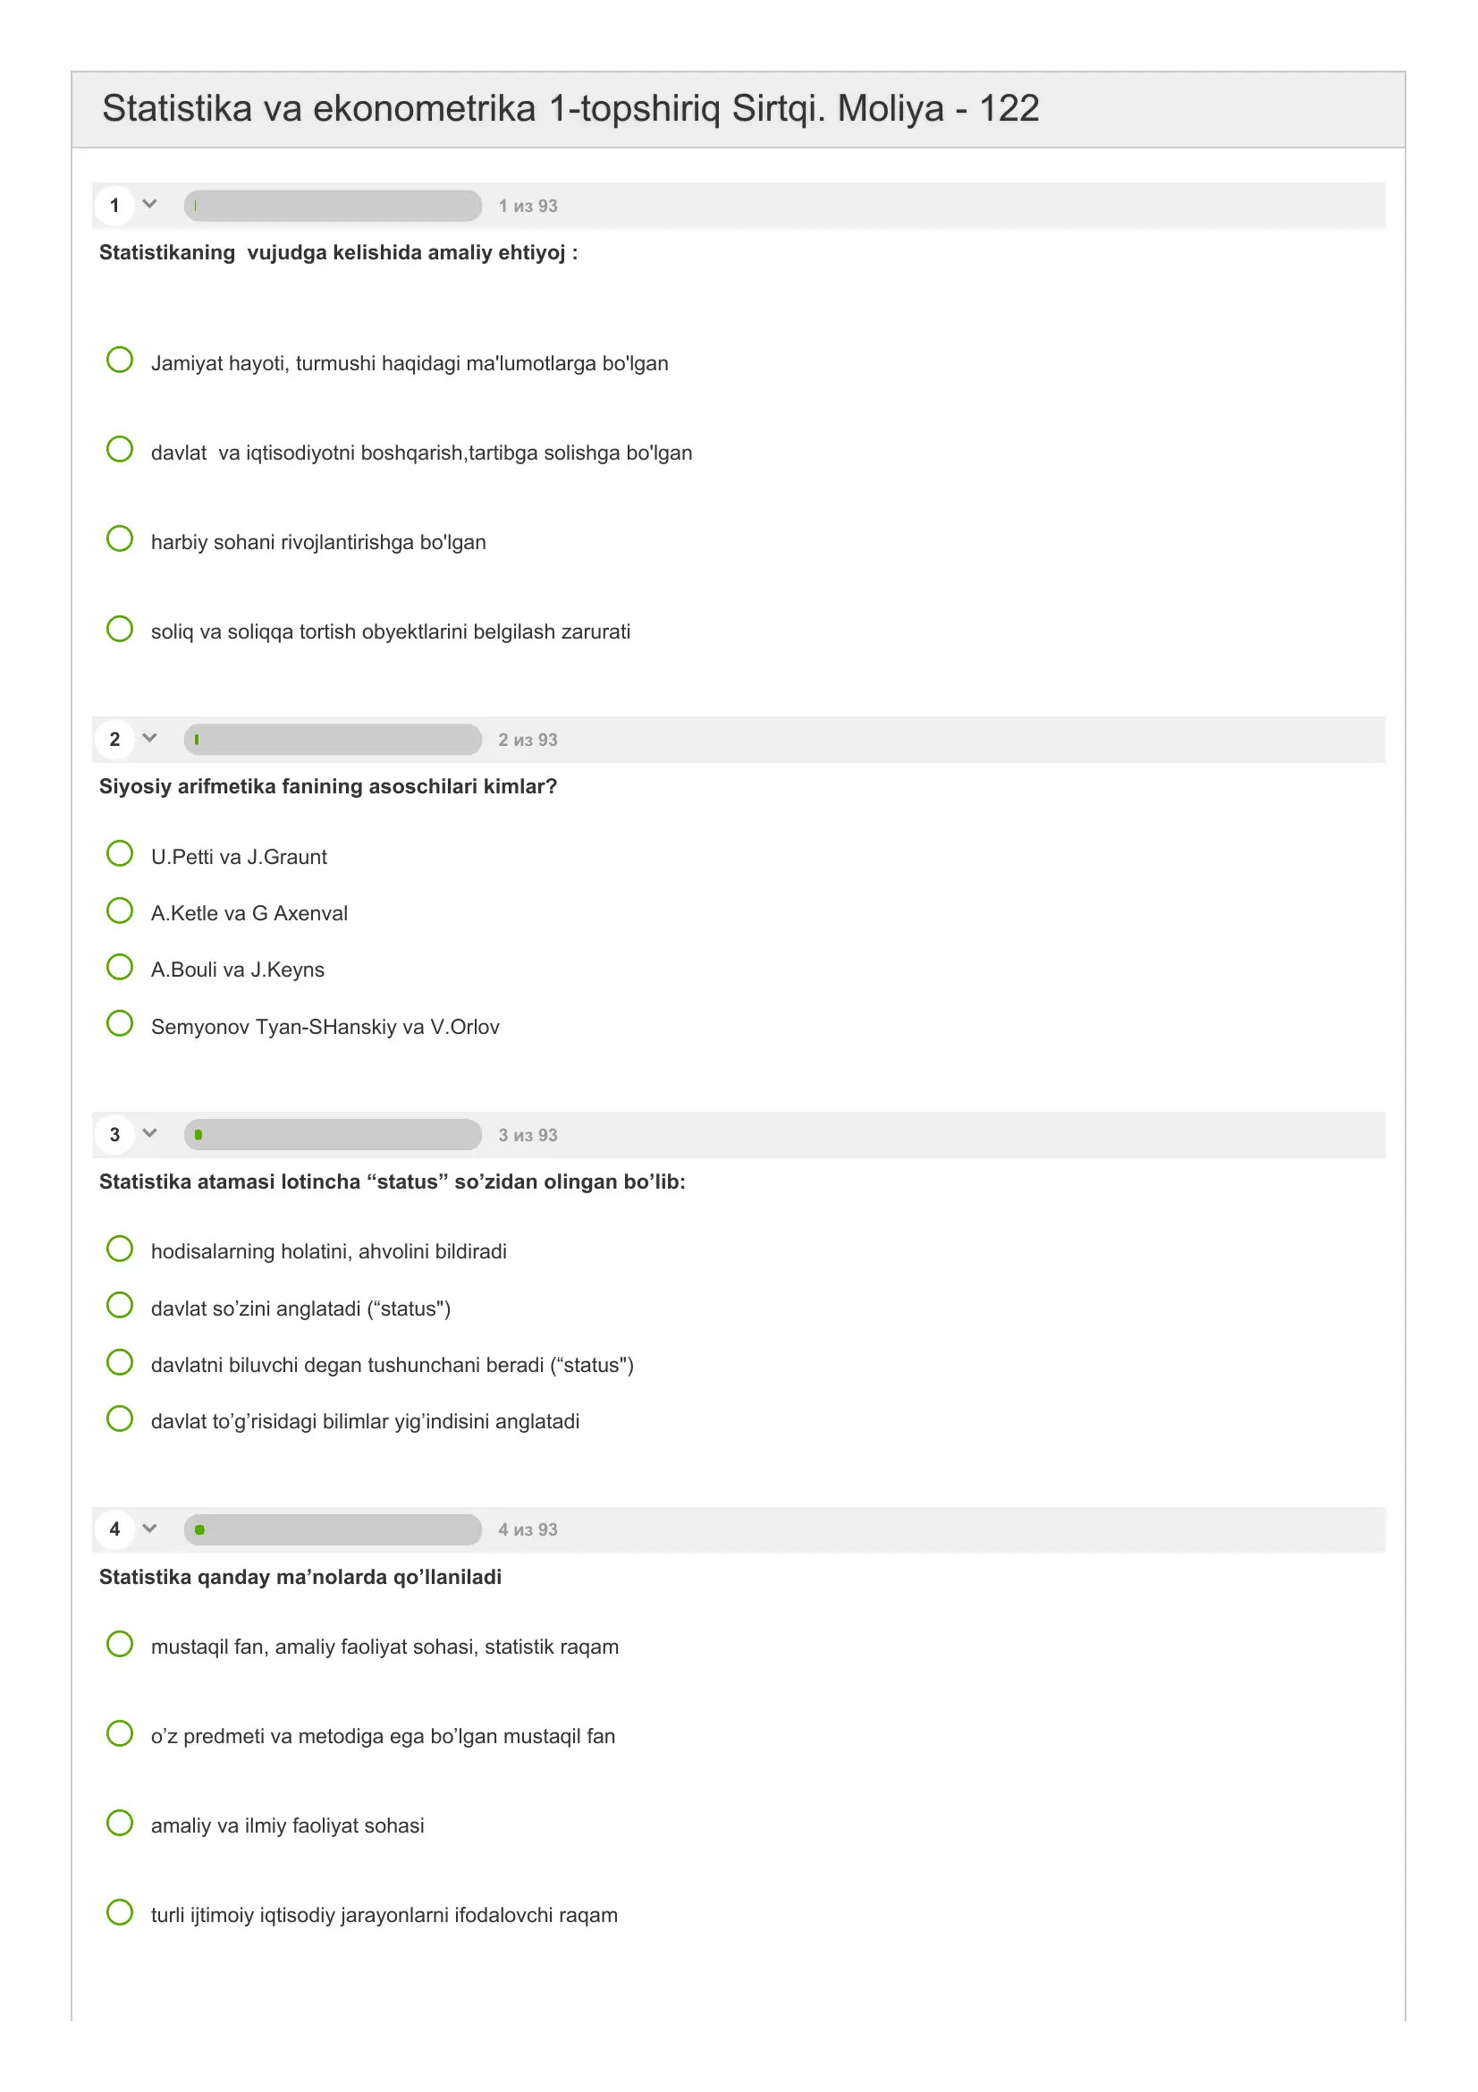The height and width of the screenshot is (2092, 1478).
Task: Choose 'davlat so'zini anglatadi' answer
Action: pyautogui.click(x=119, y=1305)
